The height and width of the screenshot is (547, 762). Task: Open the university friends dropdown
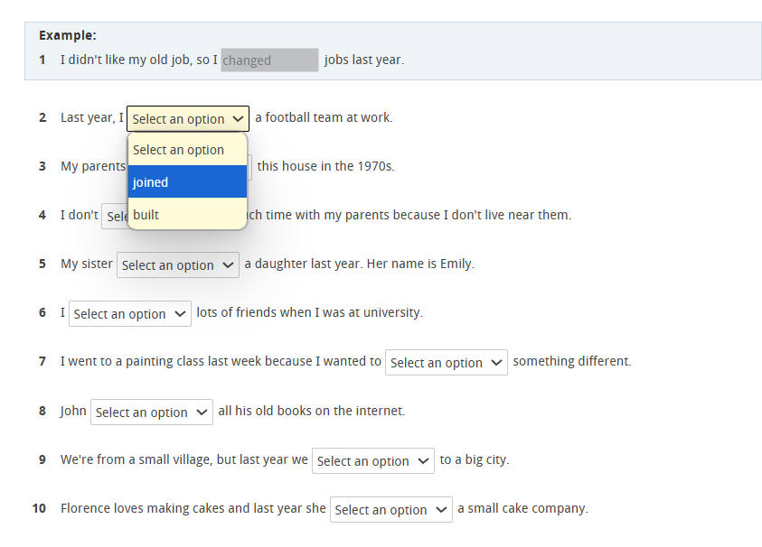point(129,312)
